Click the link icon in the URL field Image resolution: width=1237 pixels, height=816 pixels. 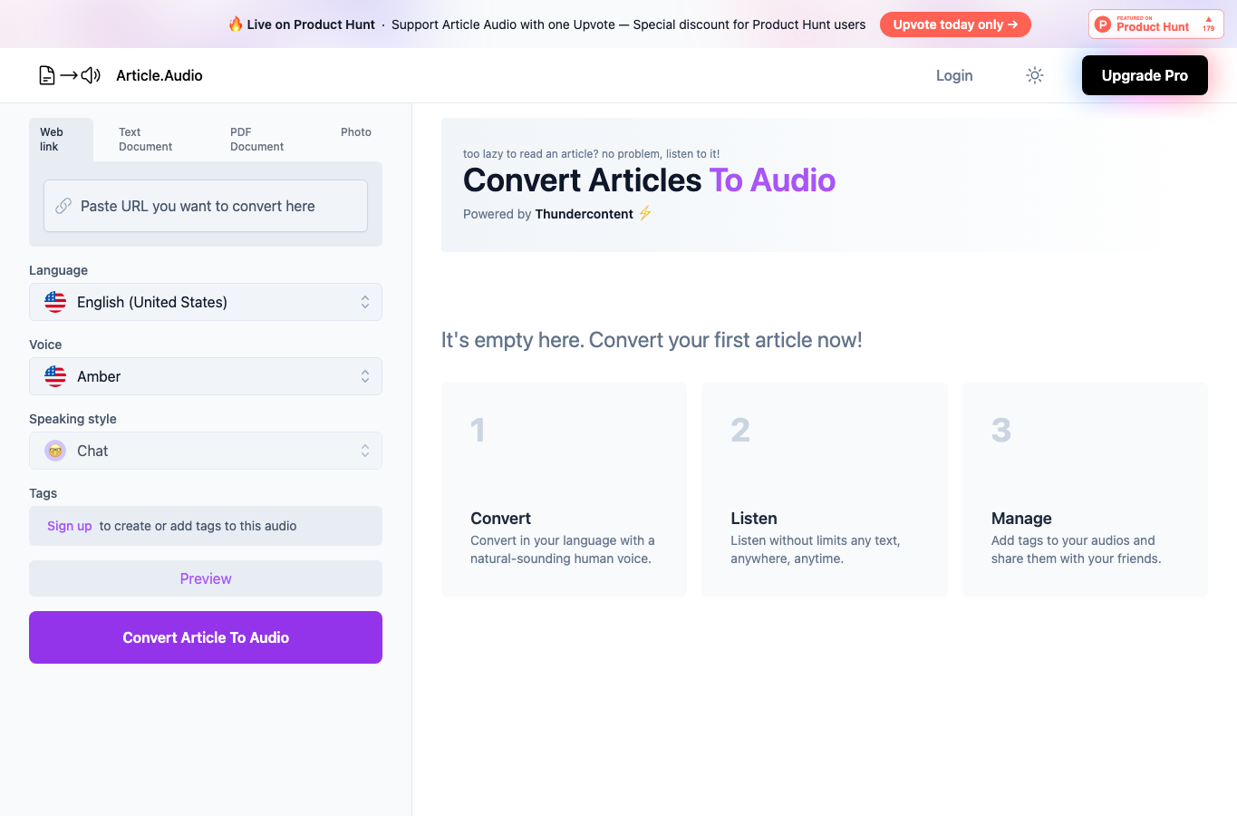pyautogui.click(x=63, y=206)
